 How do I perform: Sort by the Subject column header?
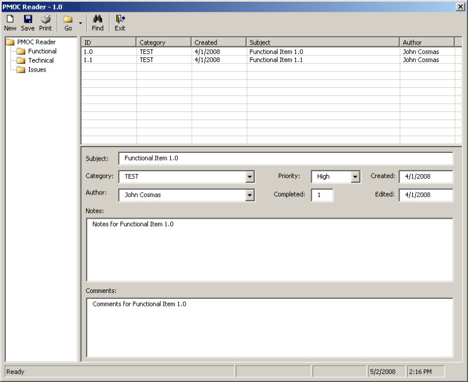pos(323,42)
